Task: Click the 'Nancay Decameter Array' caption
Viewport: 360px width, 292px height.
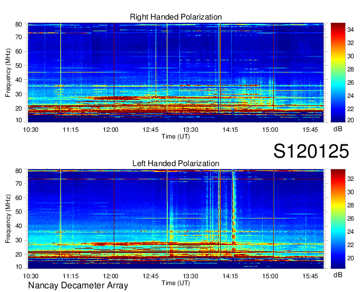Action: 78,286
